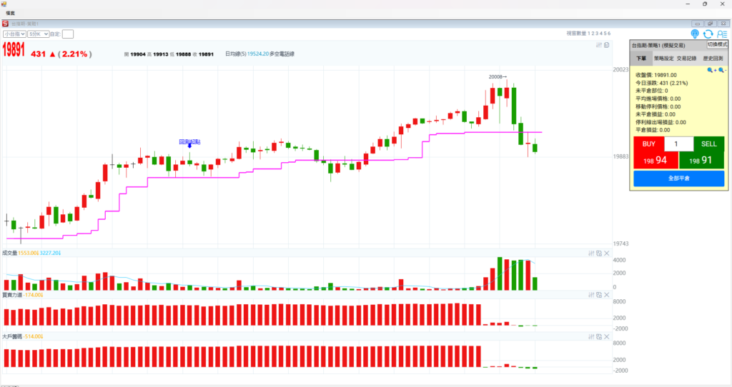This screenshot has height=387, width=732.
Task: Open settings sliders icon for 成交量 panel
Action: (x=590, y=253)
